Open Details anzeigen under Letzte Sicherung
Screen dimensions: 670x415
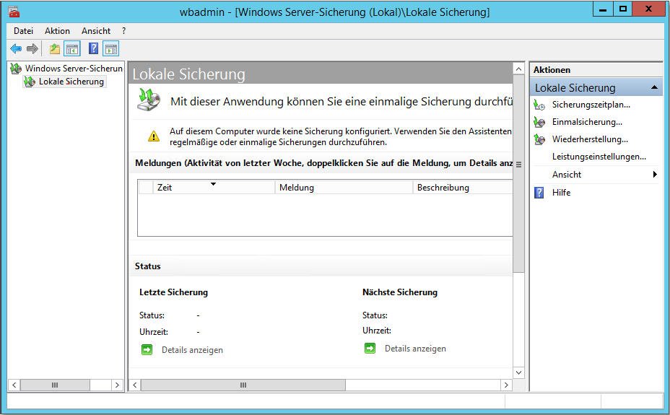pos(192,350)
